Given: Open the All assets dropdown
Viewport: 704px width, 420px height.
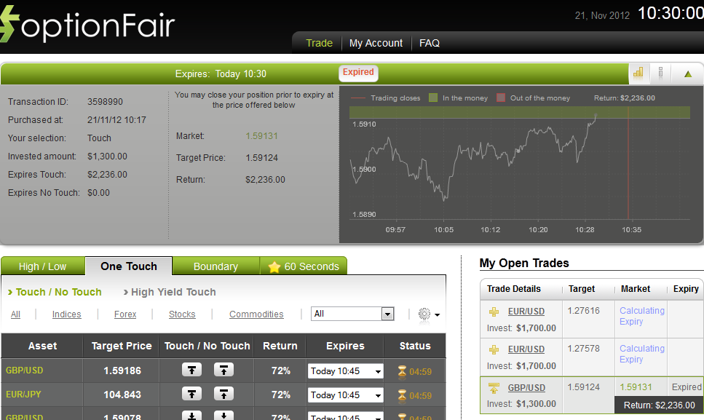Looking at the screenshot, I should coord(352,313).
